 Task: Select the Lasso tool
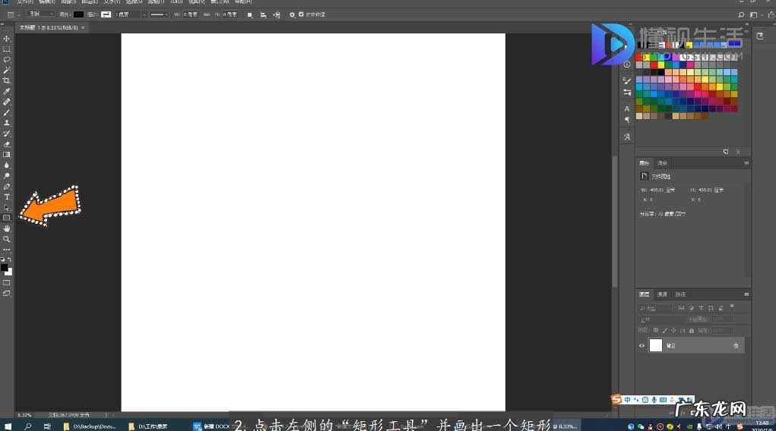(x=7, y=59)
